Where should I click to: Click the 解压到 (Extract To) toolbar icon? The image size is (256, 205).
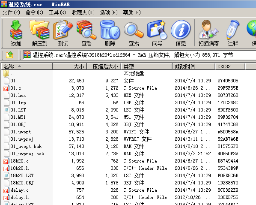pos(39,30)
